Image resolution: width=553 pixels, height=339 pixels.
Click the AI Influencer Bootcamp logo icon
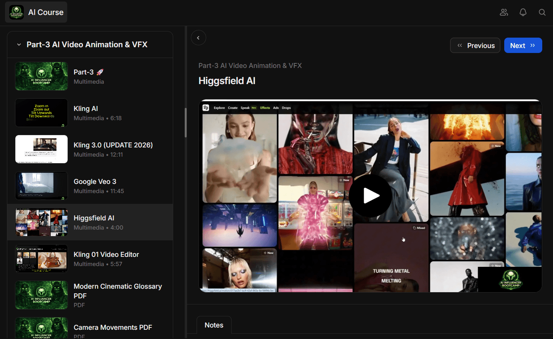tap(17, 12)
